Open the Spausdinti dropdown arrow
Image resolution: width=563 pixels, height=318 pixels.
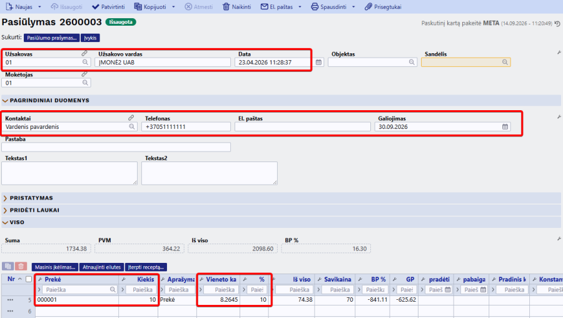353,7
